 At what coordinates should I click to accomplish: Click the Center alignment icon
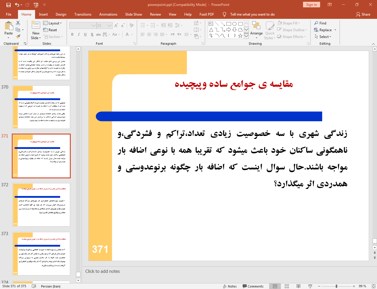point(149,34)
